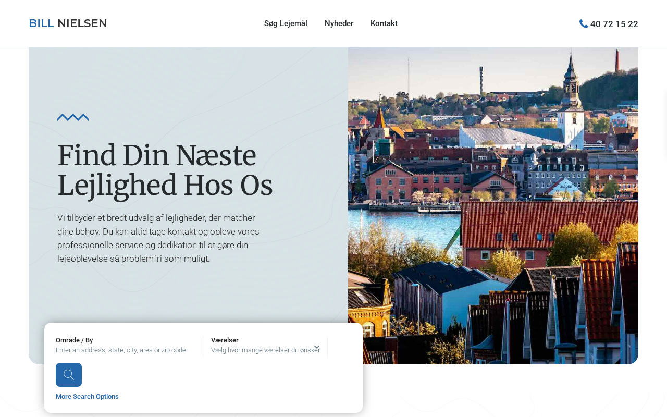Click the Bill Nielsen logo
667x417 pixels.
pos(68,23)
